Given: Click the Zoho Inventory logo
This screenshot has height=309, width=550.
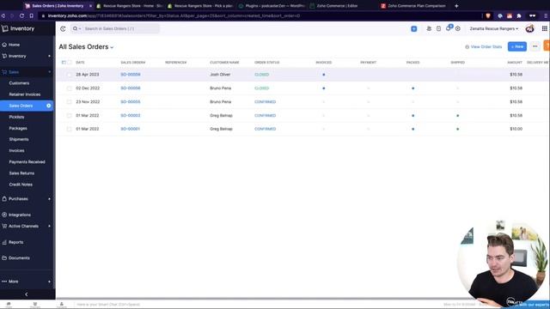Looking at the screenshot, I should (x=5, y=28).
